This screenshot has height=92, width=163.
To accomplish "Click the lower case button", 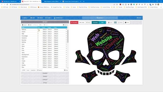I will [28, 70].
